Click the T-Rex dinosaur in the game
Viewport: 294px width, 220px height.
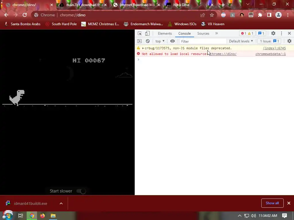pos(17,98)
